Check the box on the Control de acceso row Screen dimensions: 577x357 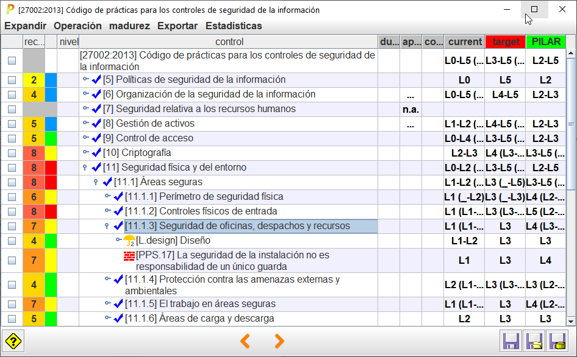pos(12,139)
